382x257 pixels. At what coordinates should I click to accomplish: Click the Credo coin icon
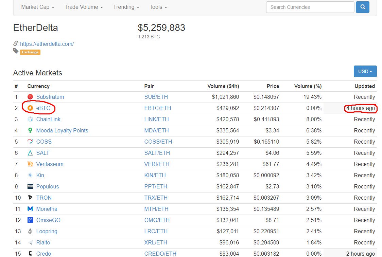pyautogui.click(x=30, y=254)
